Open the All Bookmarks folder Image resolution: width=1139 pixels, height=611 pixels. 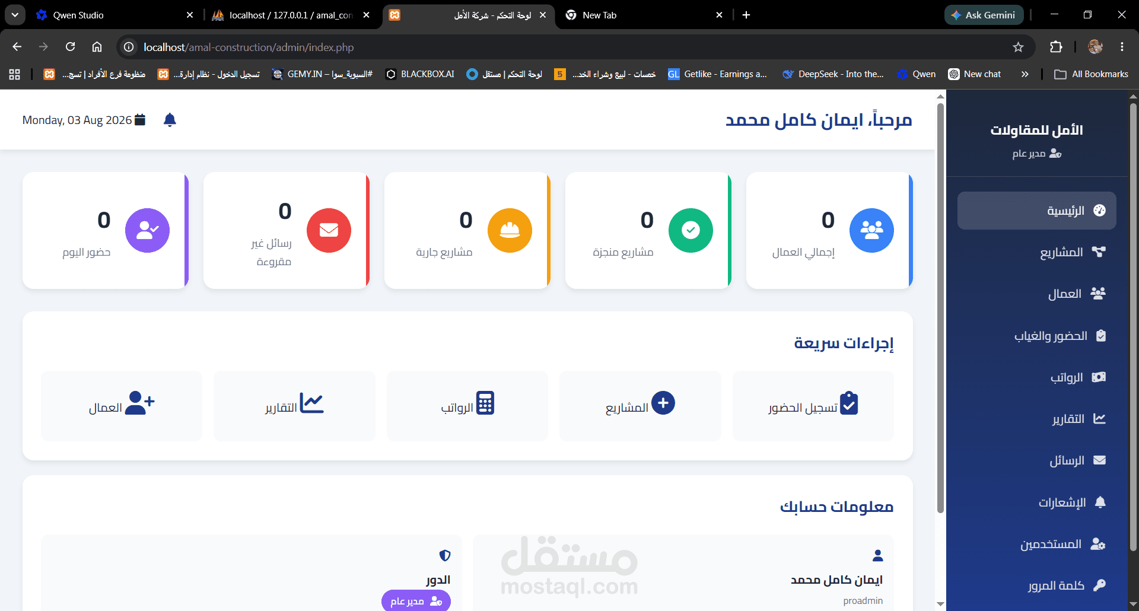(x=1091, y=74)
